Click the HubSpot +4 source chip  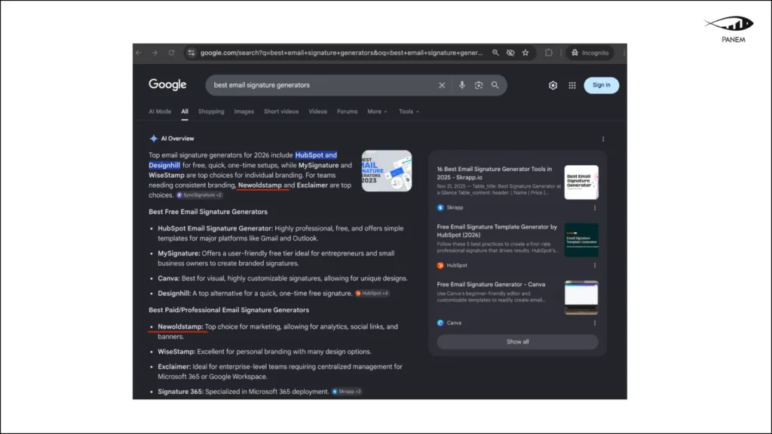tap(372, 293)
